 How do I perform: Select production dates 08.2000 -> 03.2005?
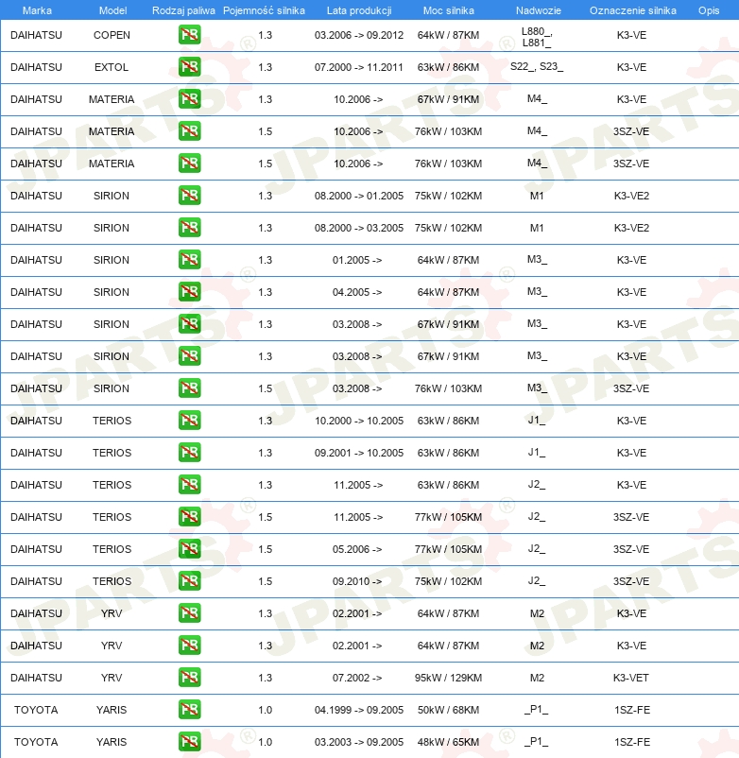pos(358,228)
